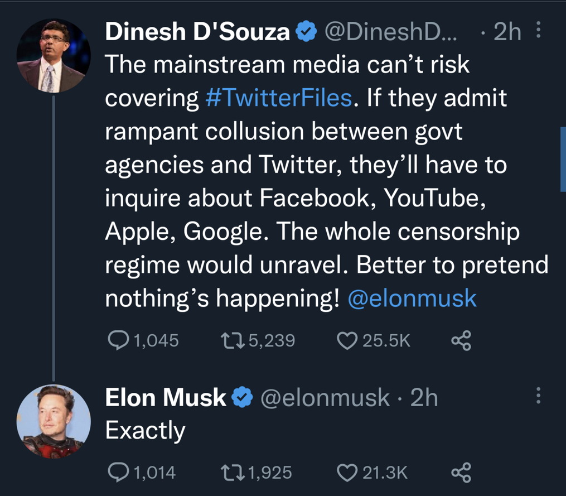Screen dimensions: 566x496
Task: Share Dinesh D'Souza's tweet
Action: (x=461, y=340)
